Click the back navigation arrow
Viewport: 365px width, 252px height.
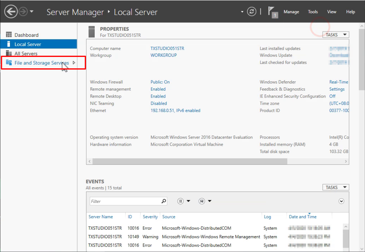[11, 12]
